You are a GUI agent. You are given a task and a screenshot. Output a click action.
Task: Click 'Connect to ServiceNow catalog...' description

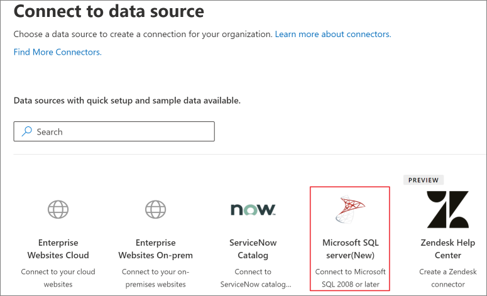[256, 278]
